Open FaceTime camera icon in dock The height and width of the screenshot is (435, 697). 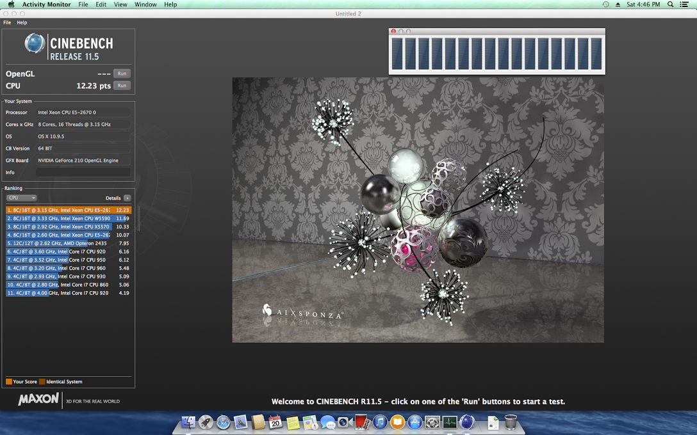(x=343, y=422)
